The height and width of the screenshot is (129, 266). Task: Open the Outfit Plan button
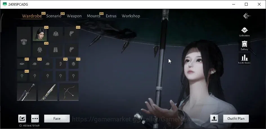236,119
